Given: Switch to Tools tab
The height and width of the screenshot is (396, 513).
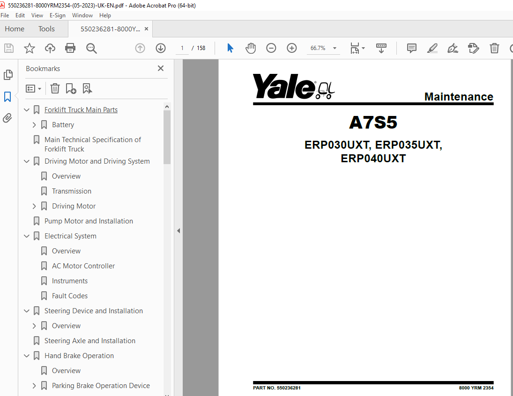Looking at the screenshot, I should [46, 29].
